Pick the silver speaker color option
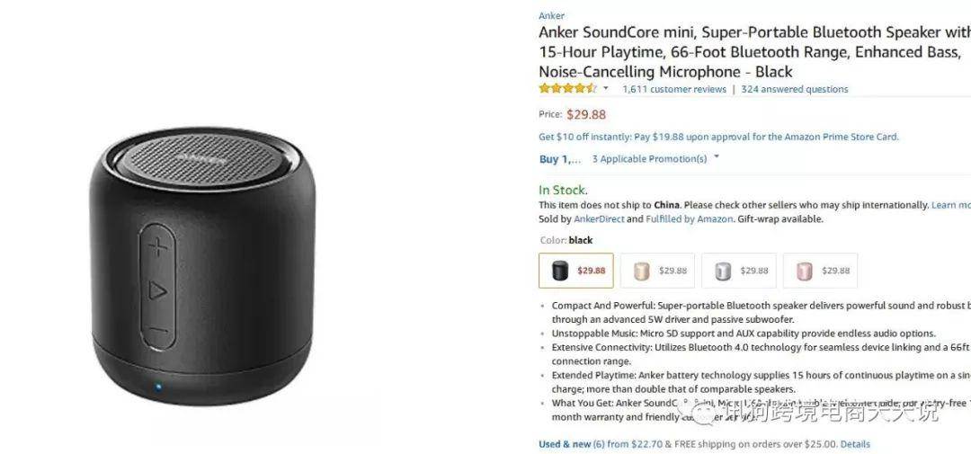Image resolution: width=971 pixels, height=454 pixels. (x=739, y=271)
